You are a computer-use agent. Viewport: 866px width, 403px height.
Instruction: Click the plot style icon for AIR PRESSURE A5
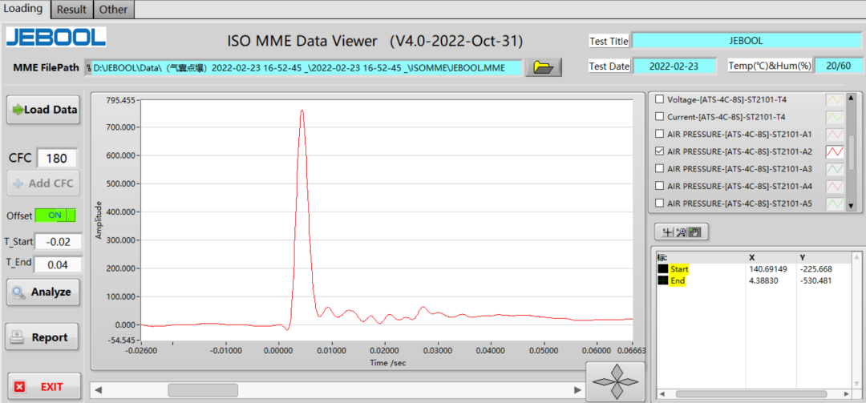click(835, 204)
